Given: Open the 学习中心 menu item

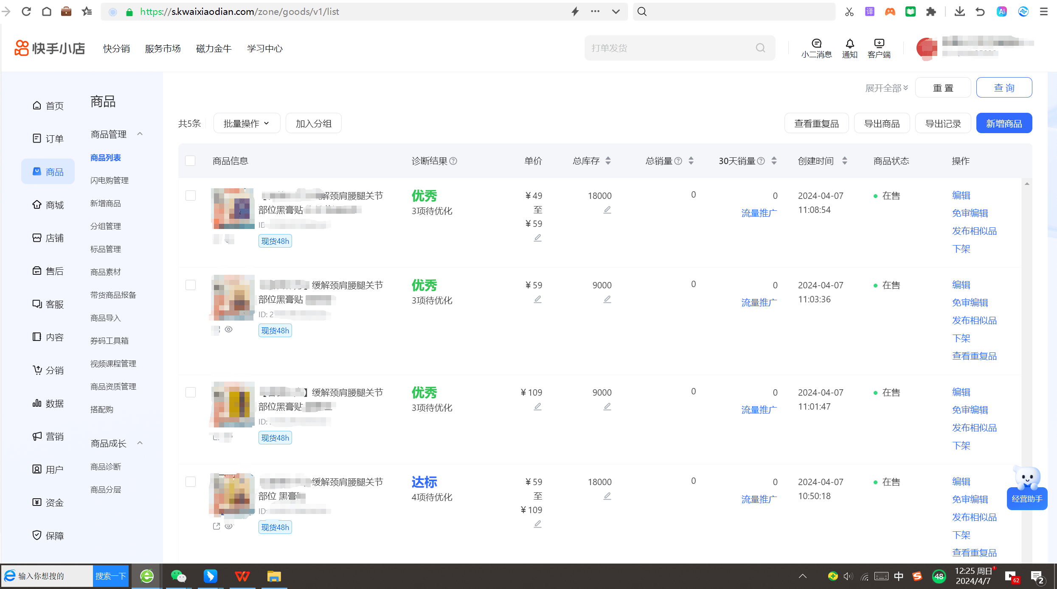Looking at the screenshot, I should 264,48.
